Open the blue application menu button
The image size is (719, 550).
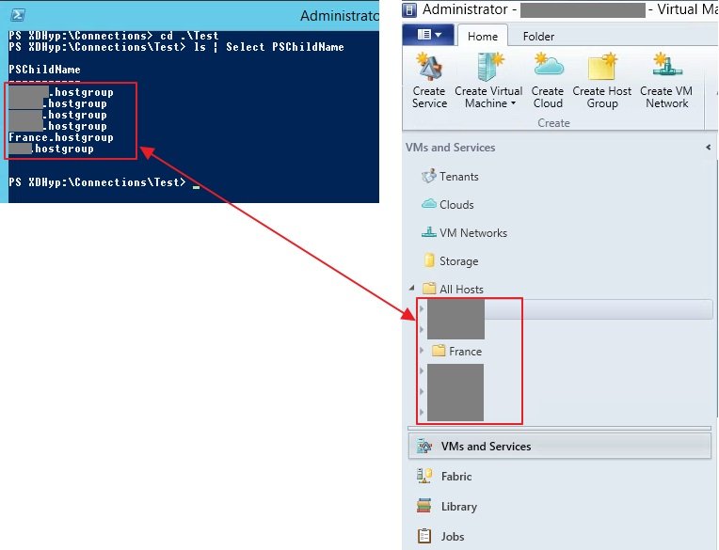[429, 35]
